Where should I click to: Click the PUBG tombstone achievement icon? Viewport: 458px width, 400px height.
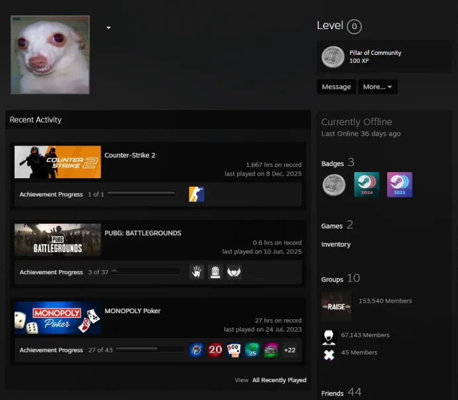pos(215,272)
